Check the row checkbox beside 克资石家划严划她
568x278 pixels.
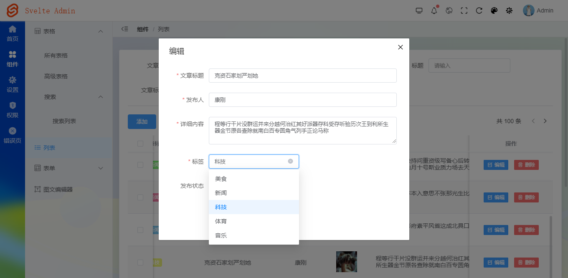pos(141,262)
